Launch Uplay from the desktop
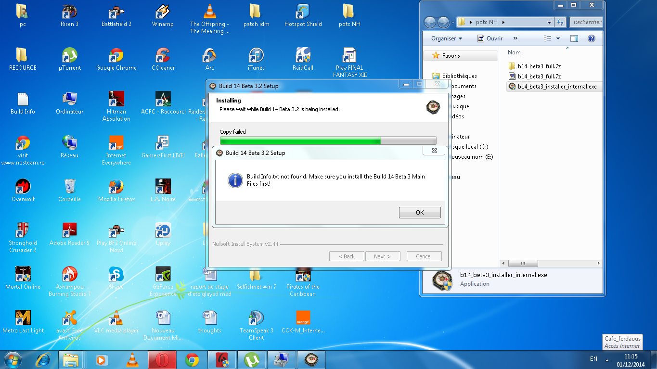657x369 pixels. tap(163, 235)
